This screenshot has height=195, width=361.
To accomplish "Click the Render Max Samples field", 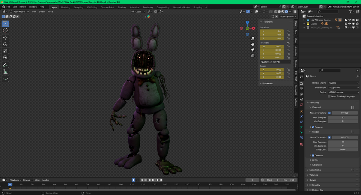I will pyautogui.click(x=343, y=142).
